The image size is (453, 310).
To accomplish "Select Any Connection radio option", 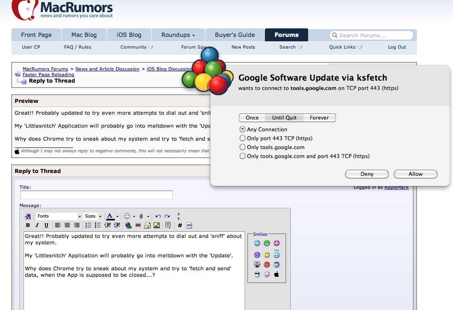I will click(243, 129).
